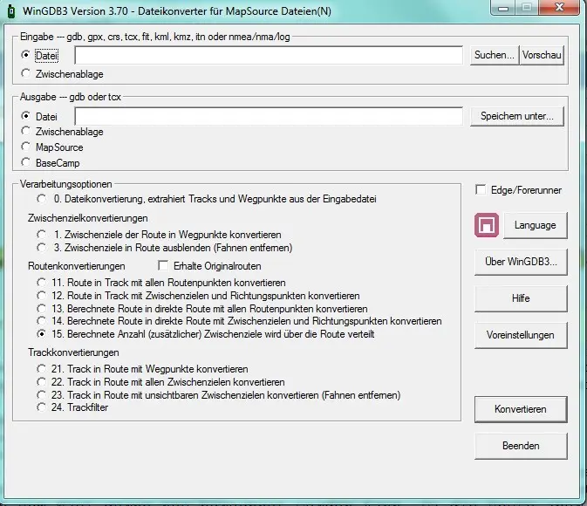Enable 'Erhalte Originalrouten' checkbox
Screen dimensions: 587x506
[163, 265]
